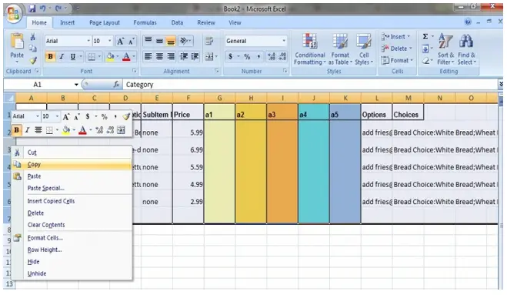Apply fill color bucket in ribbon

click(x=110, y=57)
